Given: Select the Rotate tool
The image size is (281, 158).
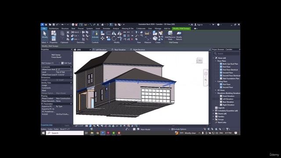Looking at the screenshot, I should pos(114,38).
